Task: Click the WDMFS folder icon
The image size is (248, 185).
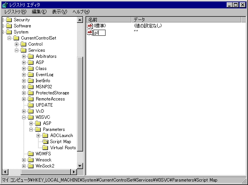Action: click(31, 154)
